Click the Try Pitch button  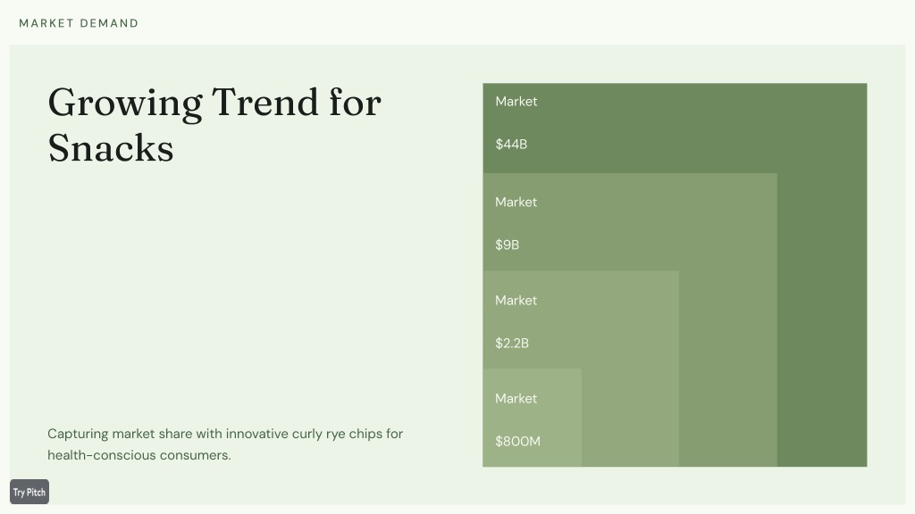click(x=29, y=492)
